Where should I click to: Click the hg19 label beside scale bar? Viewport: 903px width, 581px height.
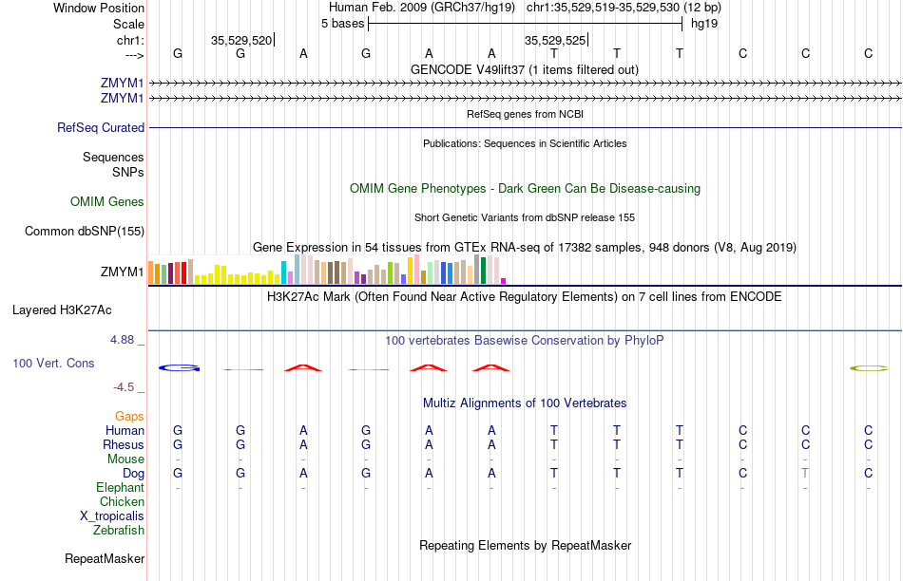point(704,24)
